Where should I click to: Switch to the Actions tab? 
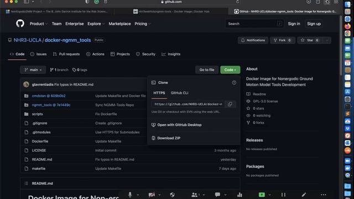pyautogui.click(x=95, y=54)
